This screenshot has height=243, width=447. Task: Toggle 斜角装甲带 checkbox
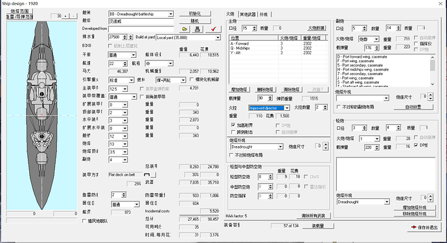142,97
